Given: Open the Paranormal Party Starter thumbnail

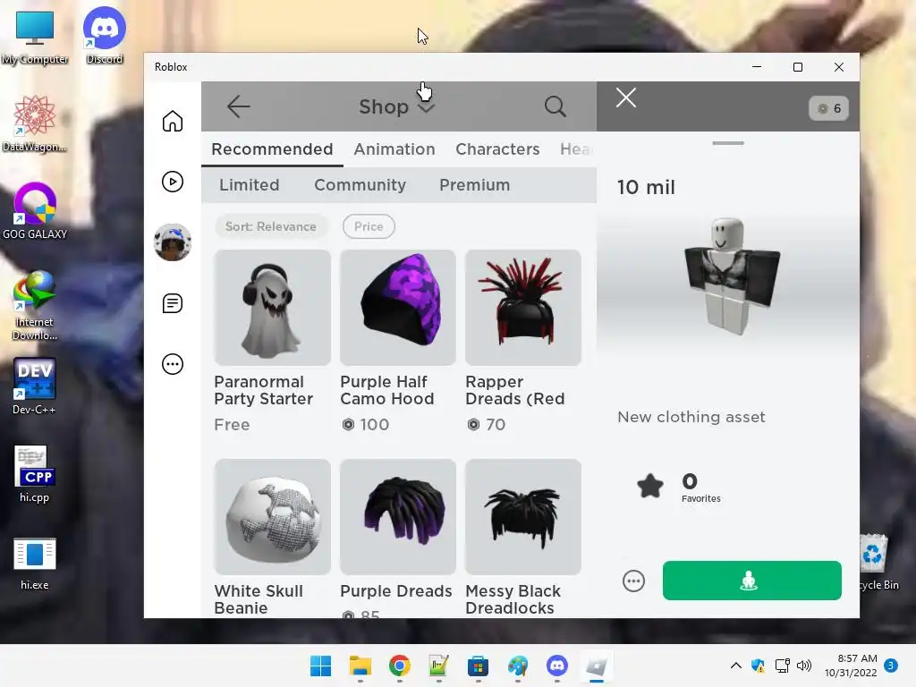Looking at the screenshot, I should point(272,308).
